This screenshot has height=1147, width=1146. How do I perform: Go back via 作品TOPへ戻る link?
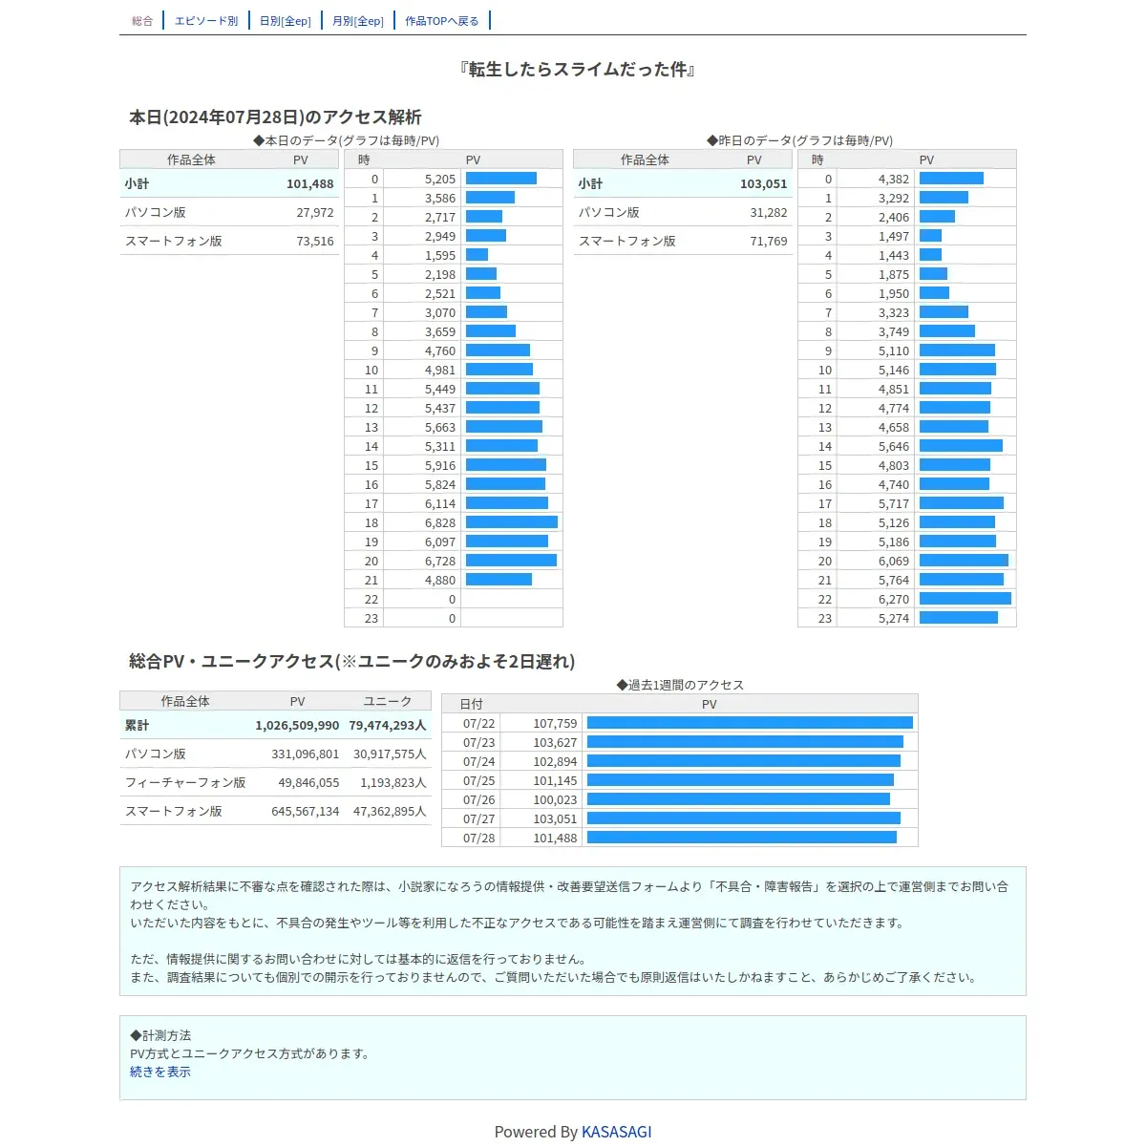click(x=442, y=21)
